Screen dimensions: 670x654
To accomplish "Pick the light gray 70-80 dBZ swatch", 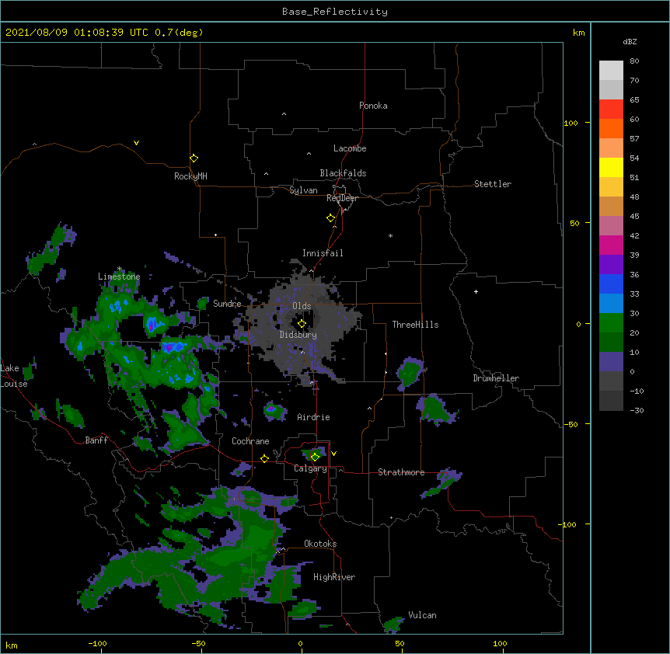I will [x=611, y=71].
